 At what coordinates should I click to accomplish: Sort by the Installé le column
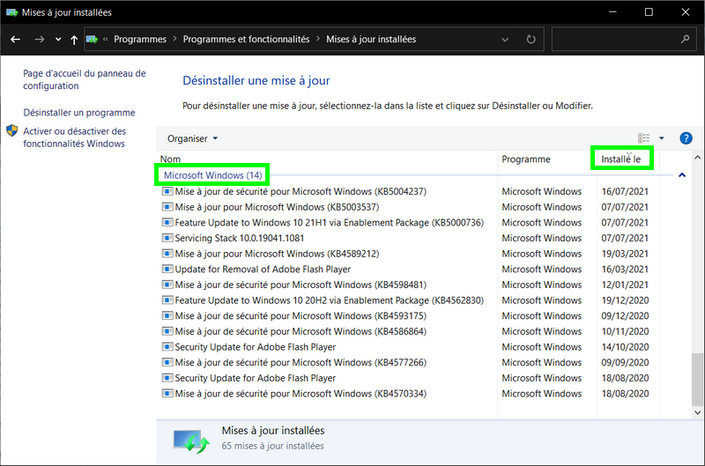(621, 159)
